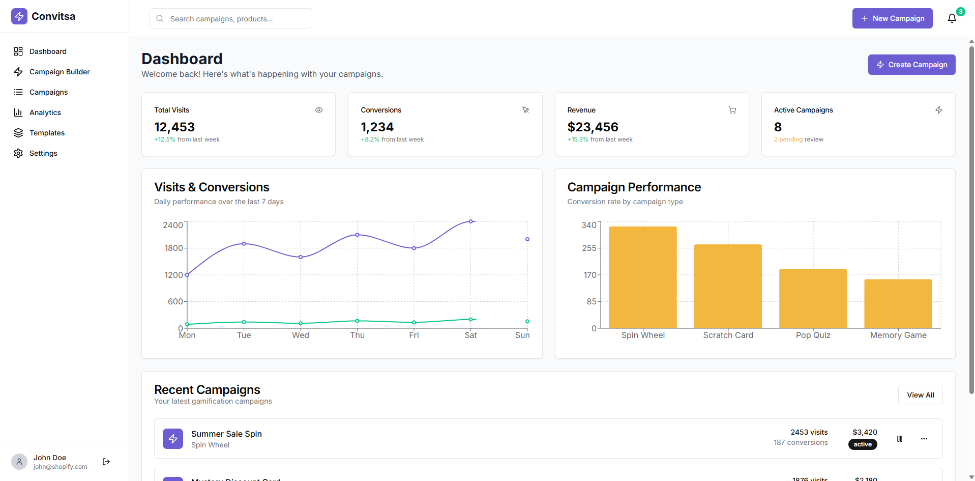Click the cart icon on Revenue card

pos(732,110)
